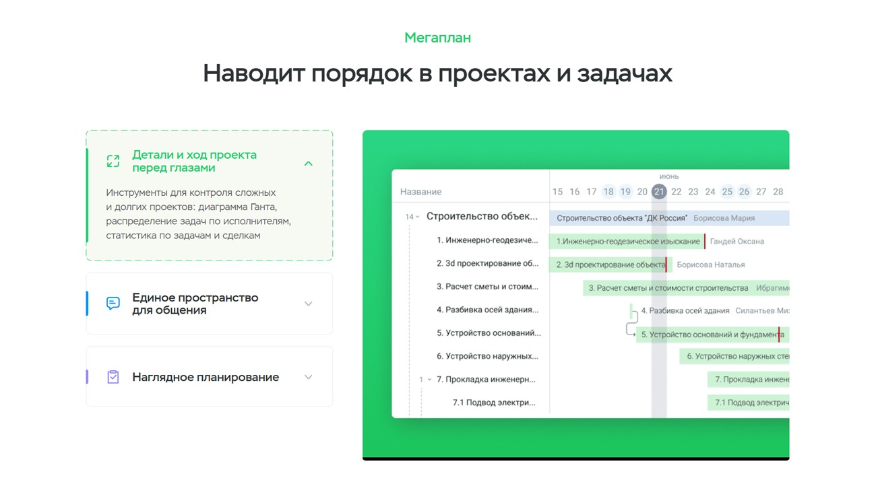Viewport: 876px width, 492px height.
Task: Open the 'Мегаплан' link at the top
Action: [x=437, y=38]
